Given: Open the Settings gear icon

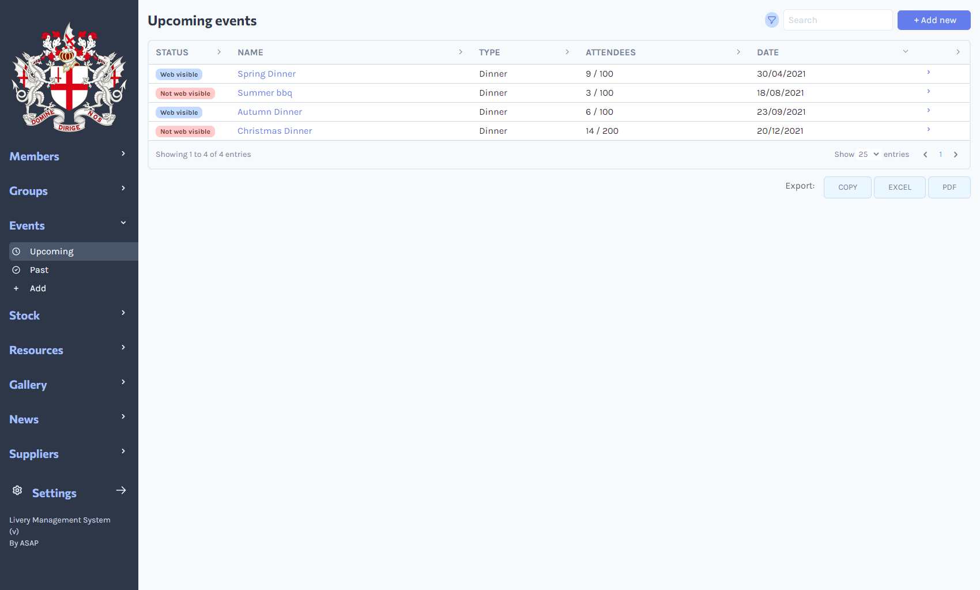Looking at the screenshot, I should (x=17, y=490).
